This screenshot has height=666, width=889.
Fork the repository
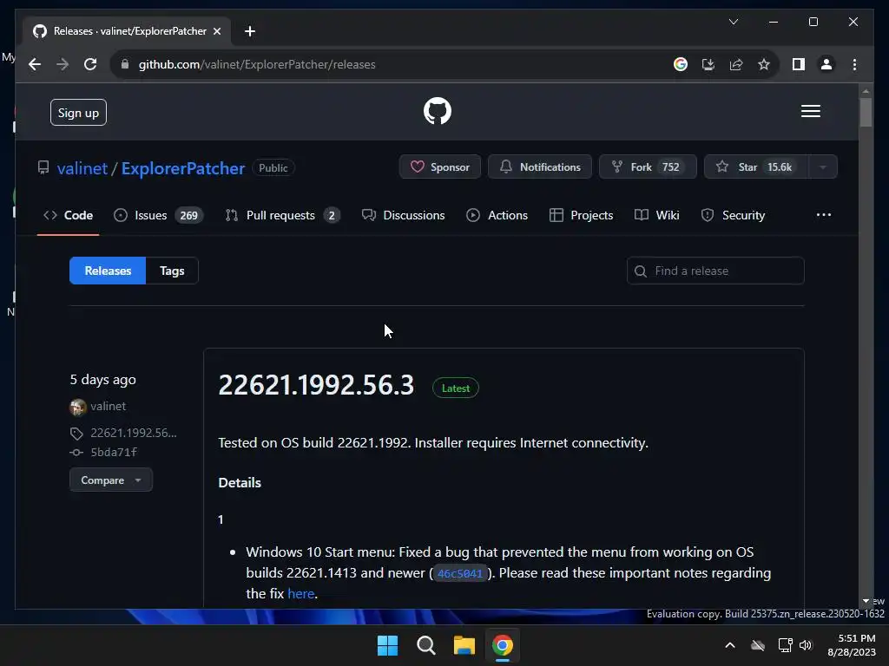648,167
